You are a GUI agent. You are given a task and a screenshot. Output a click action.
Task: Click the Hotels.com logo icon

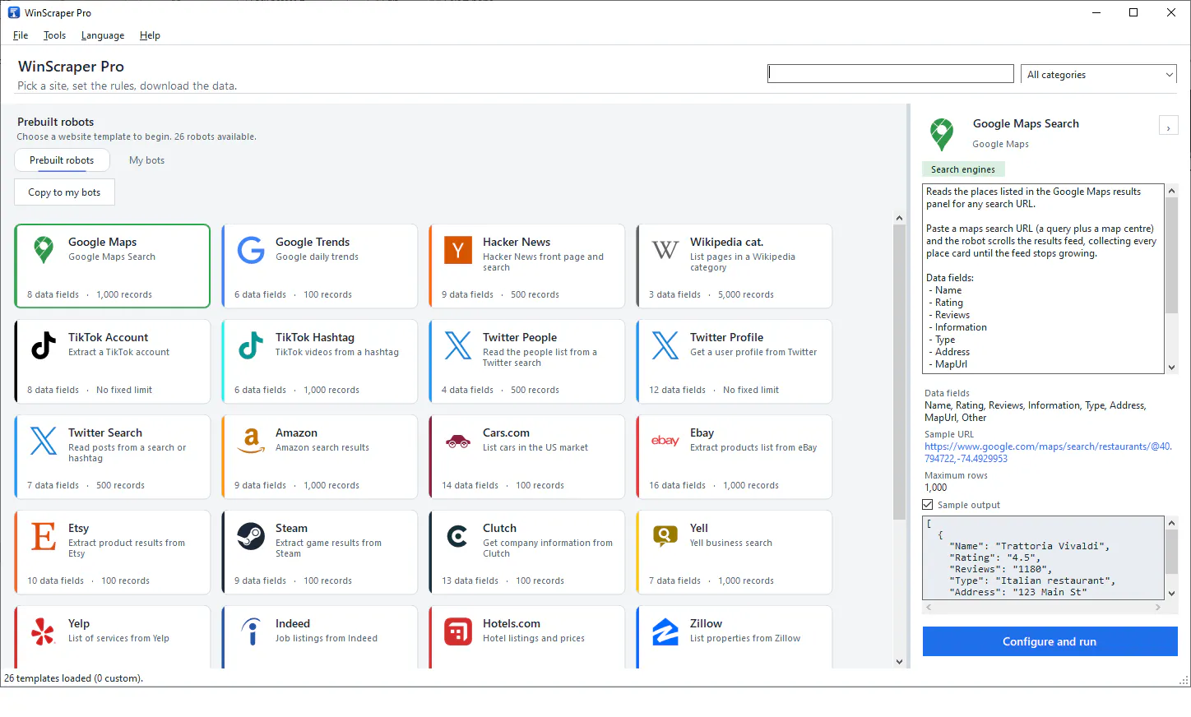[x=458, y=631]
